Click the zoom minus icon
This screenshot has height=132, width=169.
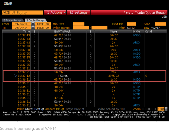click(143, 109)
